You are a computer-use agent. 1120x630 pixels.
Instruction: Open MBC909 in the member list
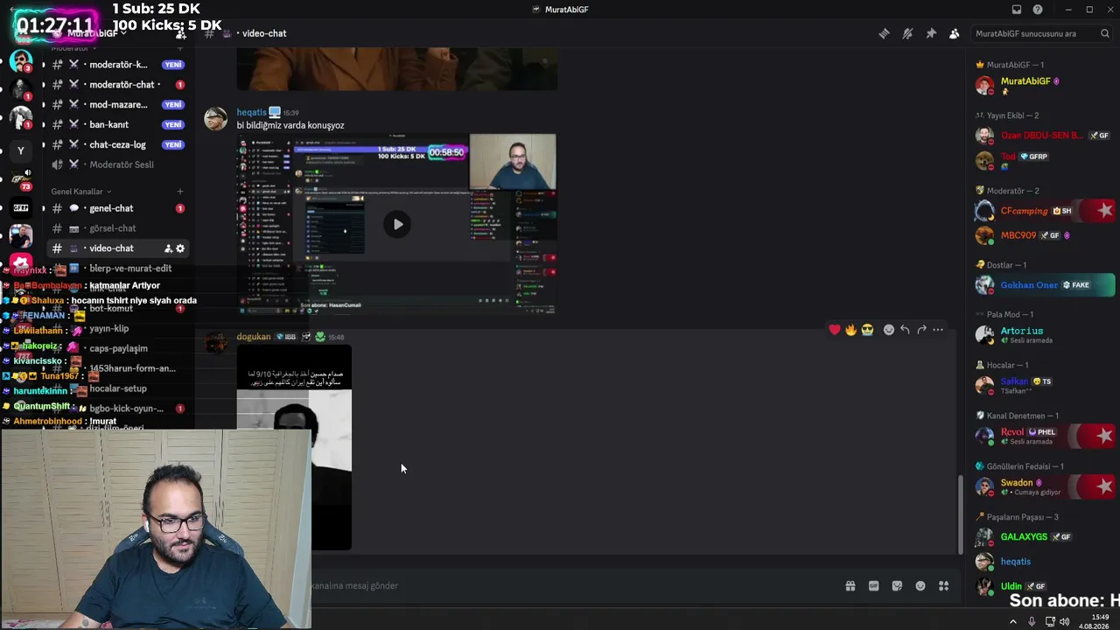tap(1041, 235)
